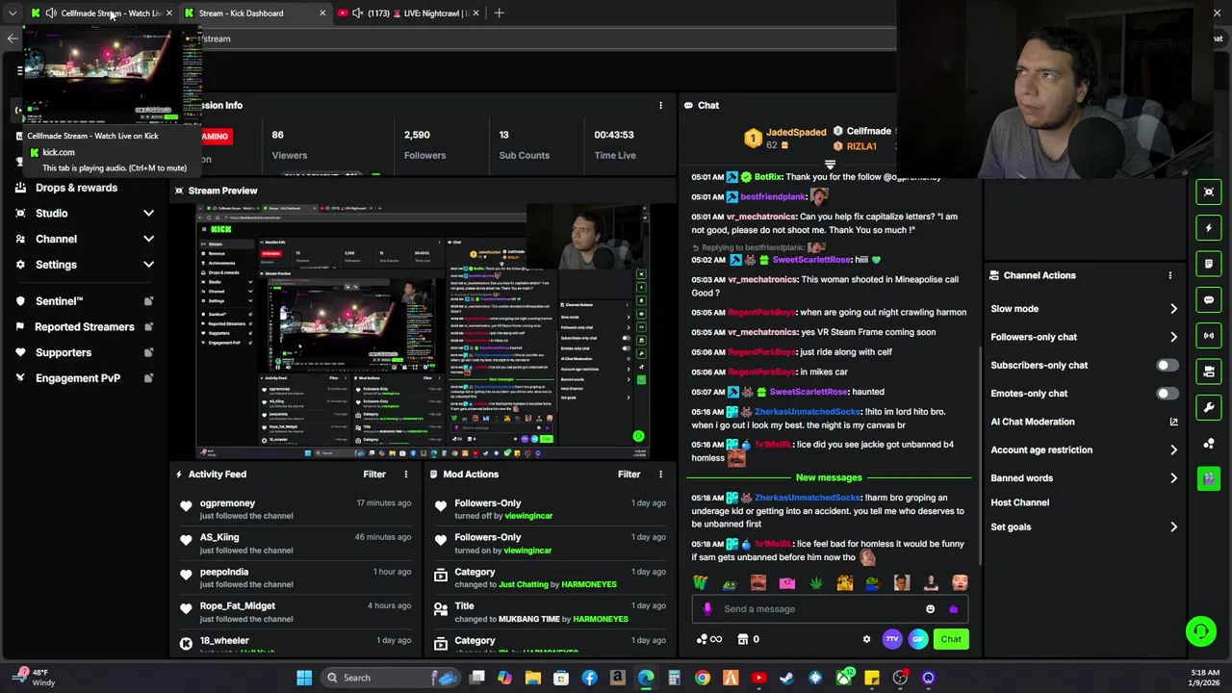
Task: Expand Slow mode options
Action: (1173, 309)
